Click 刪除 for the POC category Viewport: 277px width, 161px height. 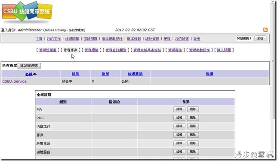193,118
